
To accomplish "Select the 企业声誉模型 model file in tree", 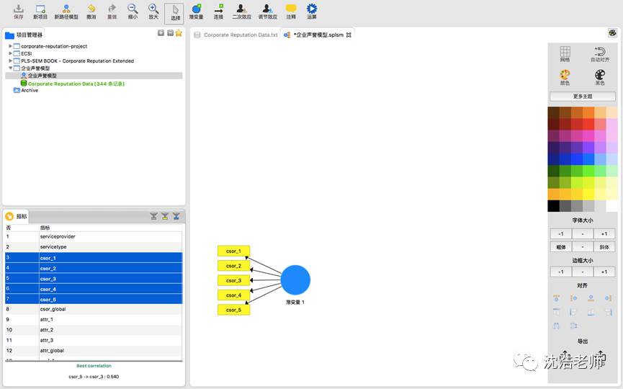I will [x=42, y=76].
